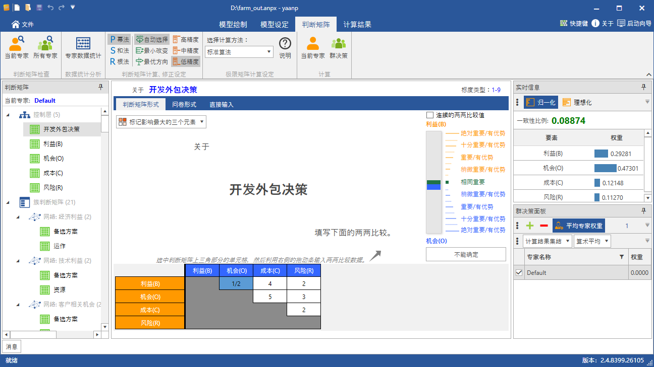Click the pairwise comparison slider between 利益 and 机会
Viewport: 654px width, 367px height.
point(433,185)
